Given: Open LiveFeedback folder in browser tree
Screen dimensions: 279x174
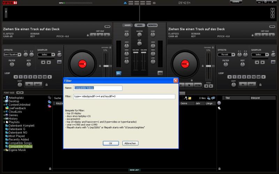Looking at the screenshot, I should click(17, 108).
